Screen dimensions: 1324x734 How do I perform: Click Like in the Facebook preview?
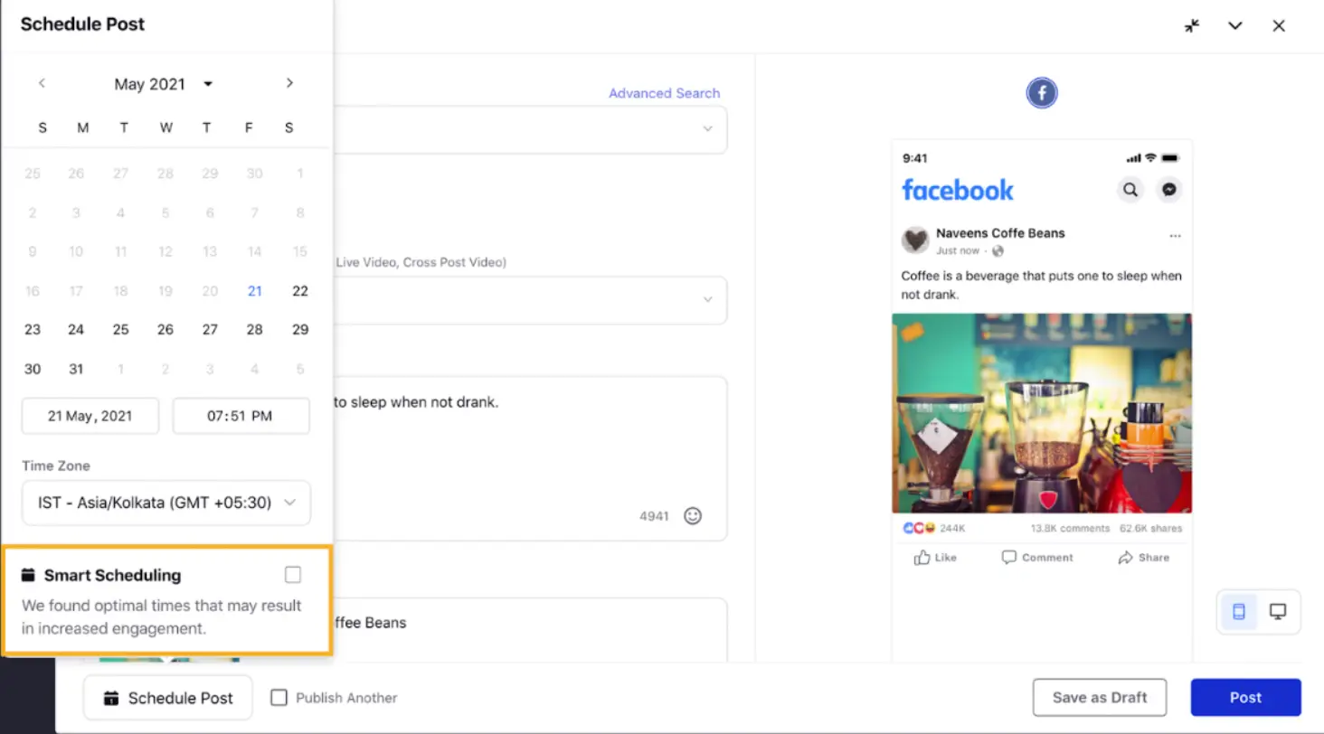point(935,558)
